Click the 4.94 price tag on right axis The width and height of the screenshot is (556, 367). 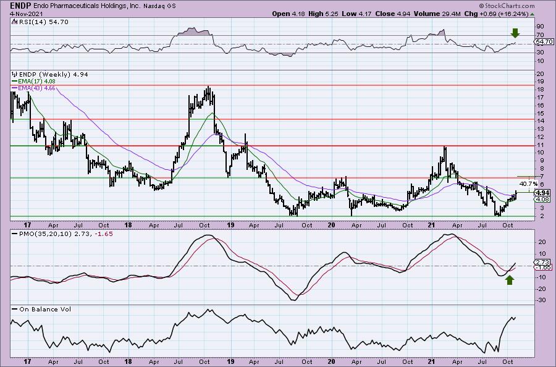543,193
